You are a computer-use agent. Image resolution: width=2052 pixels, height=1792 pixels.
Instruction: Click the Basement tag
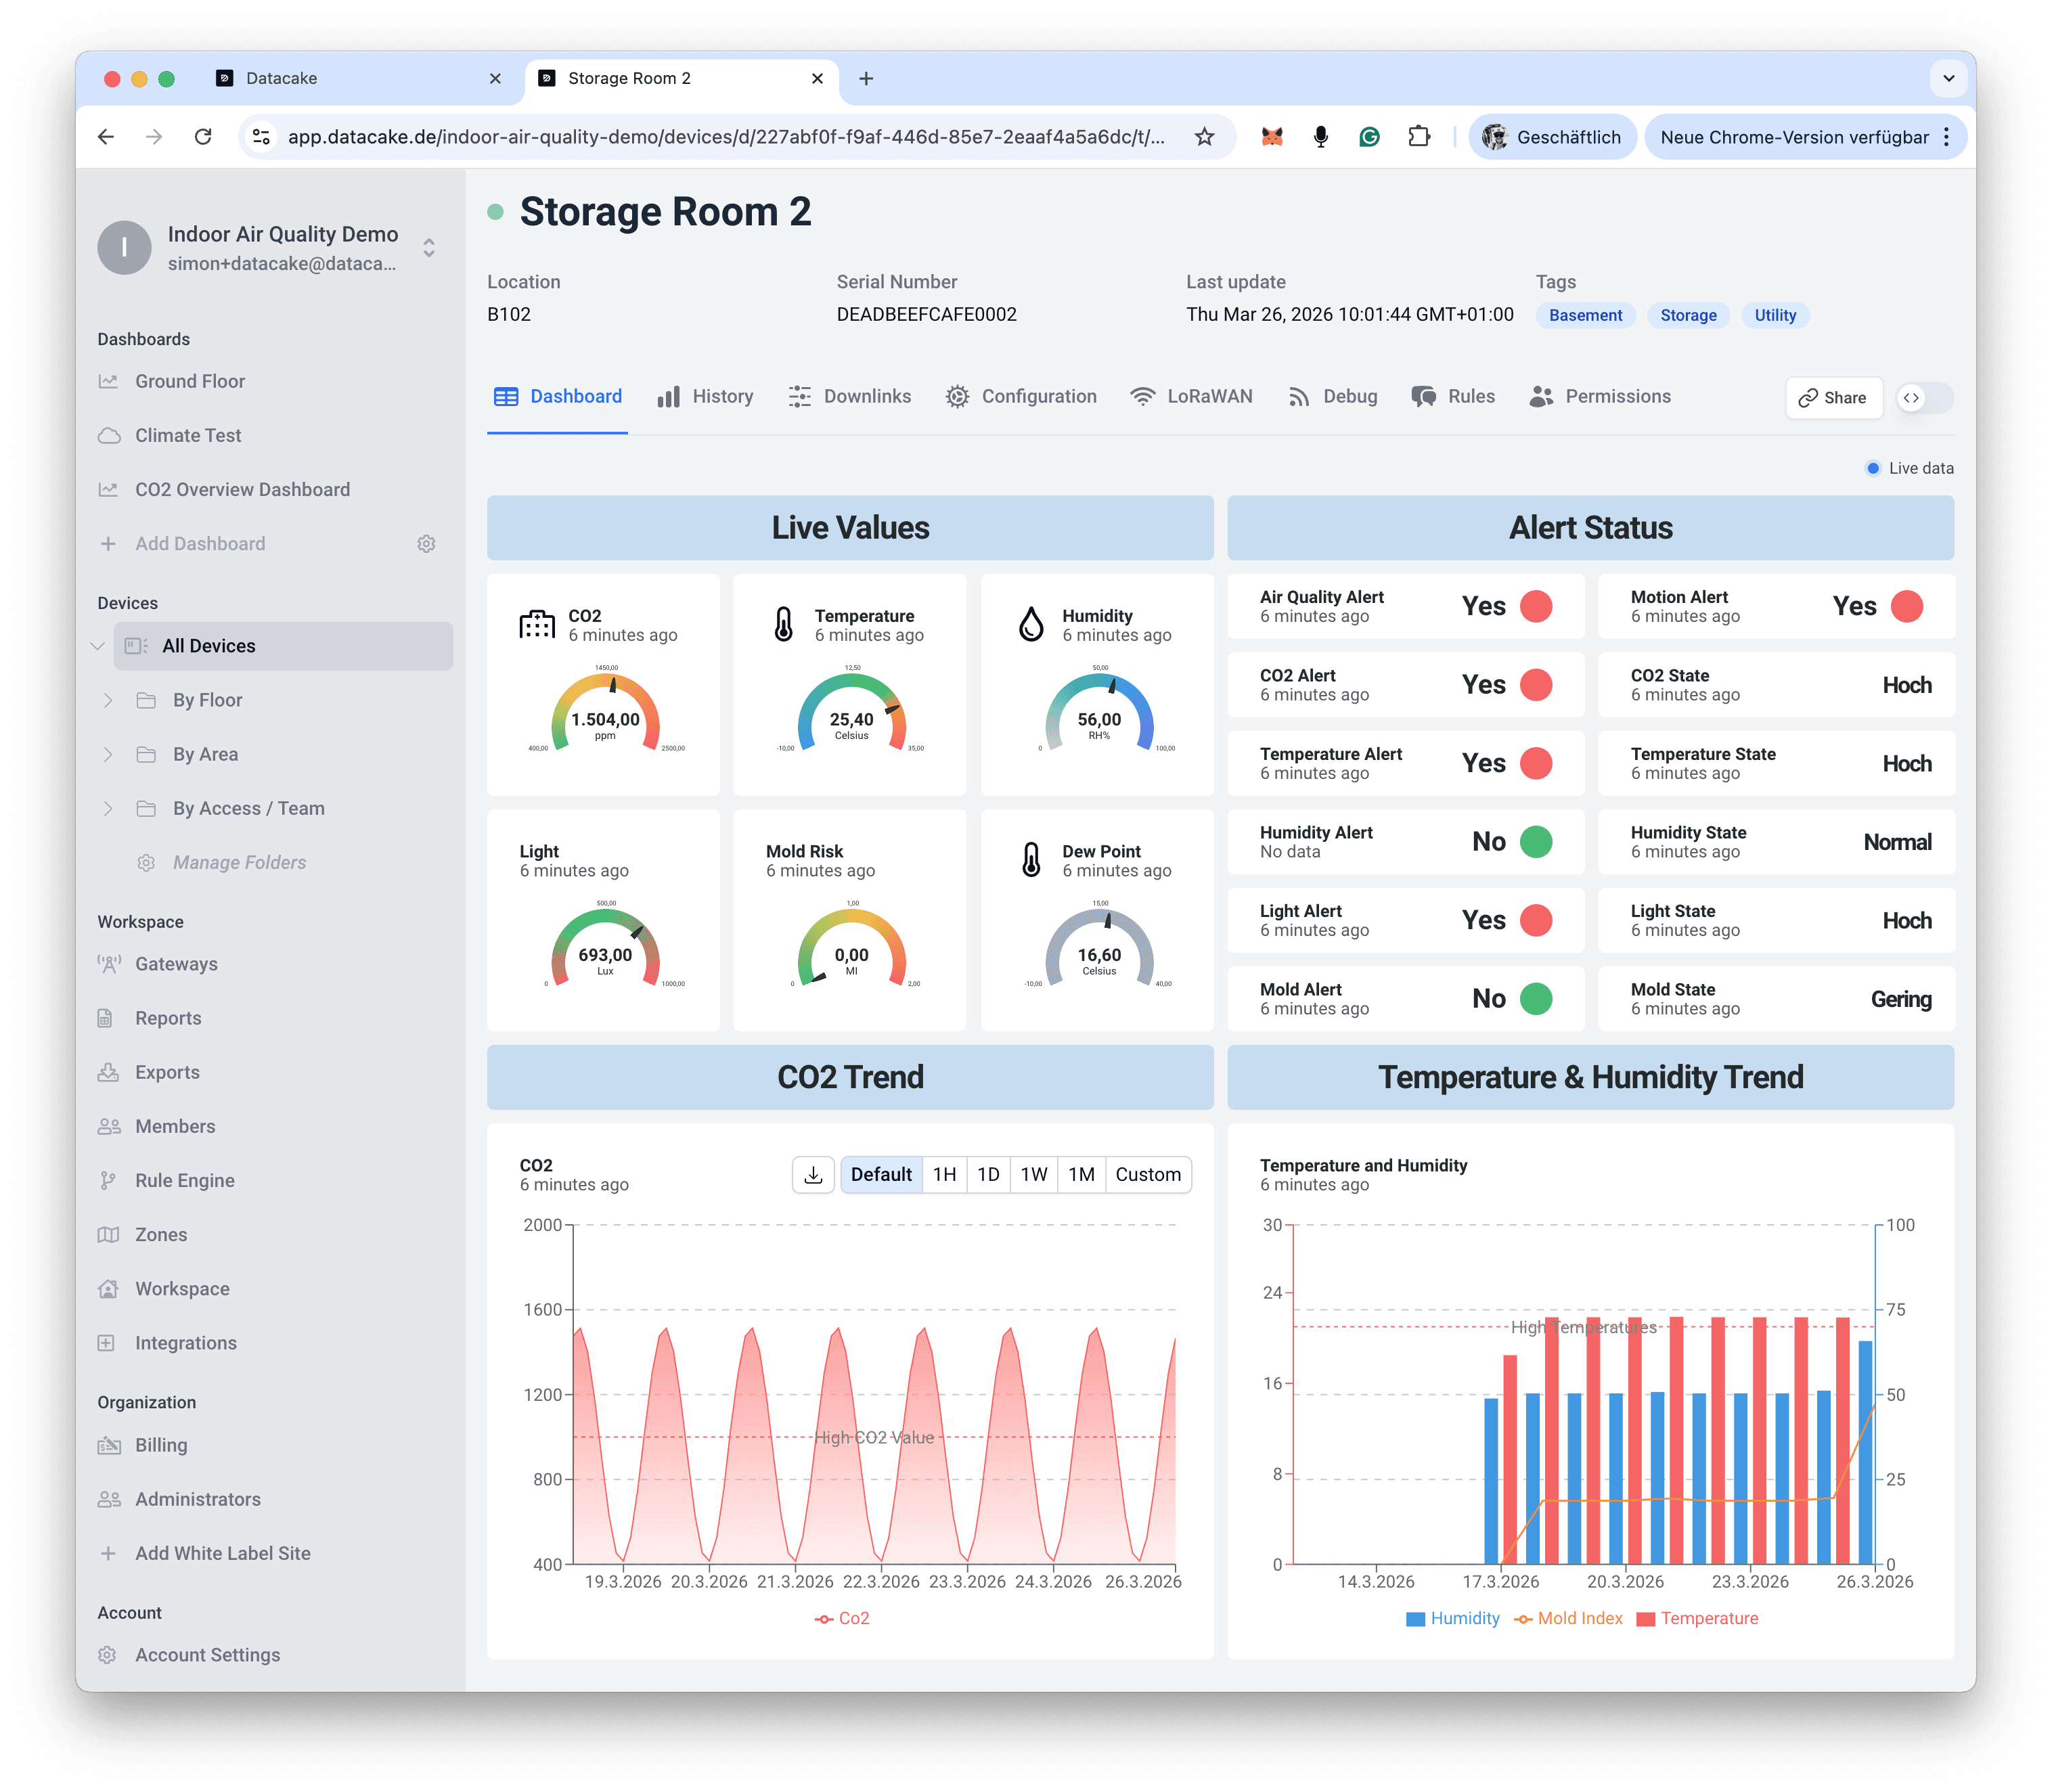tap(1585, 315)
